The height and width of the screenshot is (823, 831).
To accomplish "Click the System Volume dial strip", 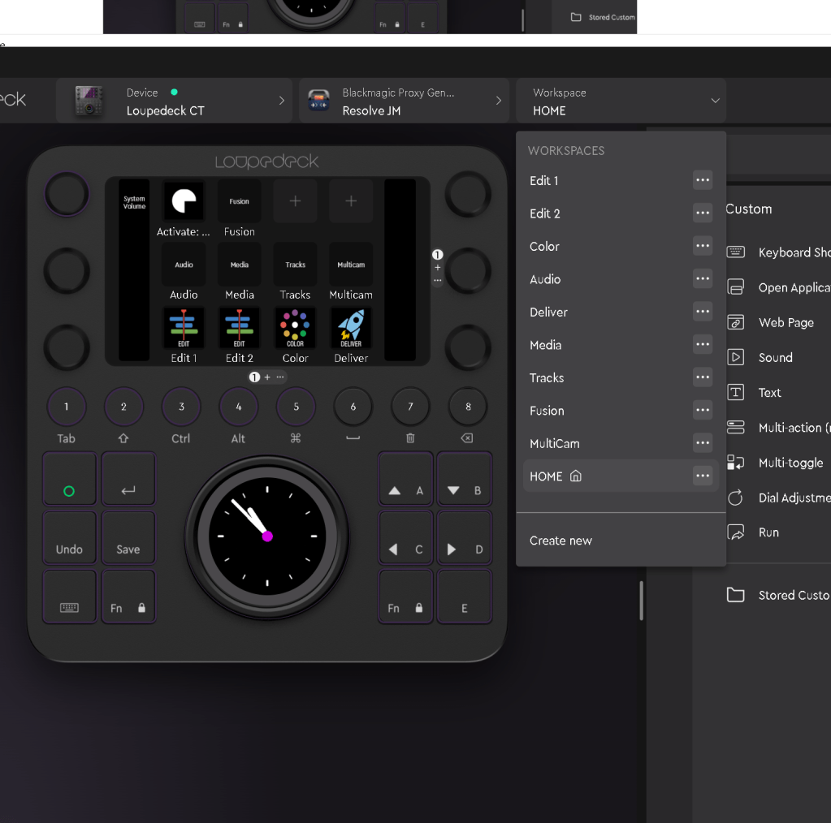I will pos(134,270).
